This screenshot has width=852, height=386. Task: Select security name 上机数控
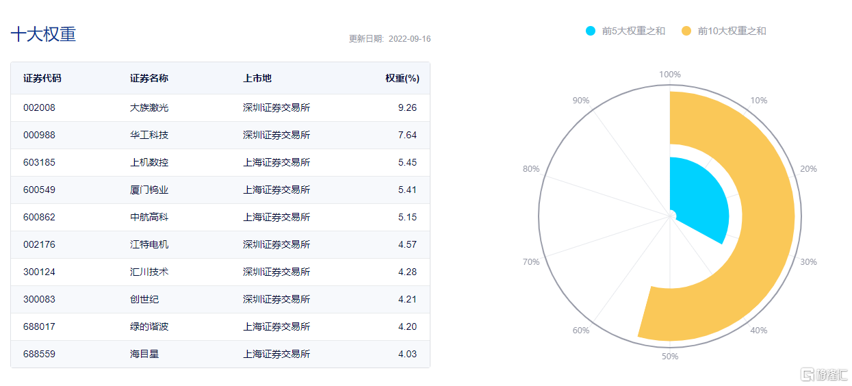(x=149, y=162)
